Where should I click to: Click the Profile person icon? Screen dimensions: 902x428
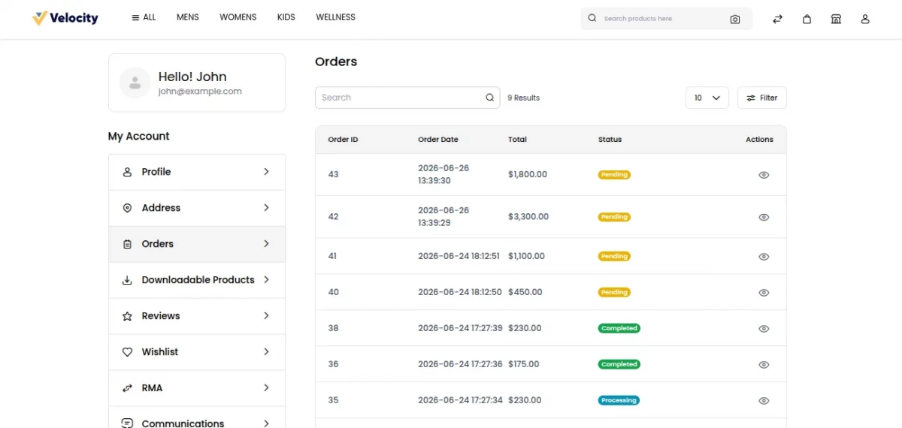tap(127, 172)
